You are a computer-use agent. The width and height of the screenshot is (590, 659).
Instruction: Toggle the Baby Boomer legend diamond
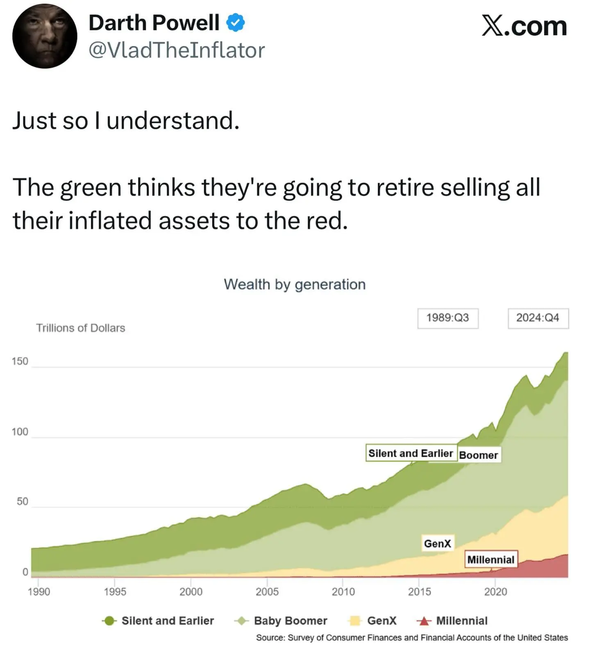coord(242,621)
